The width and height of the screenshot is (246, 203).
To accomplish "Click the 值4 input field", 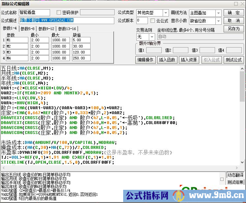I will (x=234, y=50).
